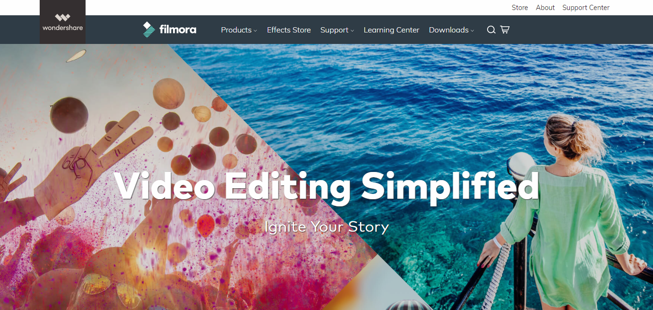The height and width of the screenshot is (310, 653).
Task: Expand the Downloads dropdown menu
Action: pyautogui.click(x=451, y=30)
